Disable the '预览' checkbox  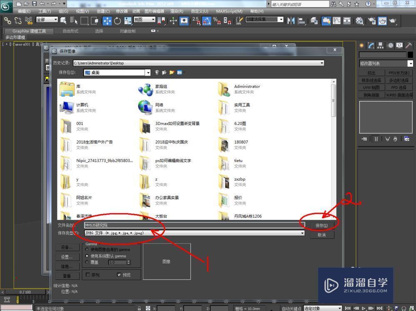tap(119, 274)
